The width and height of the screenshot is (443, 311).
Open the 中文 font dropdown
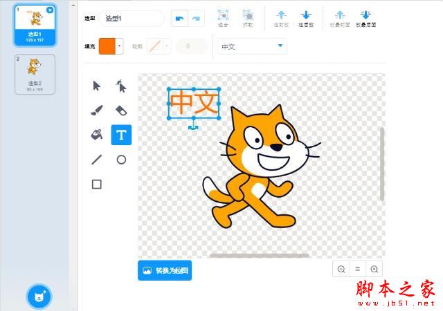point(252,46)
